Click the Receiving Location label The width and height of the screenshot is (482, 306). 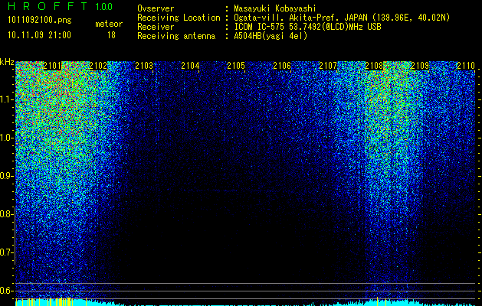pos(179,18)
